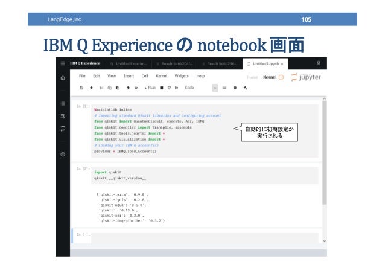Click the 'provider = IBMQ.load_account()' line
The image size is (385, 273).
(x=126, y=152)
